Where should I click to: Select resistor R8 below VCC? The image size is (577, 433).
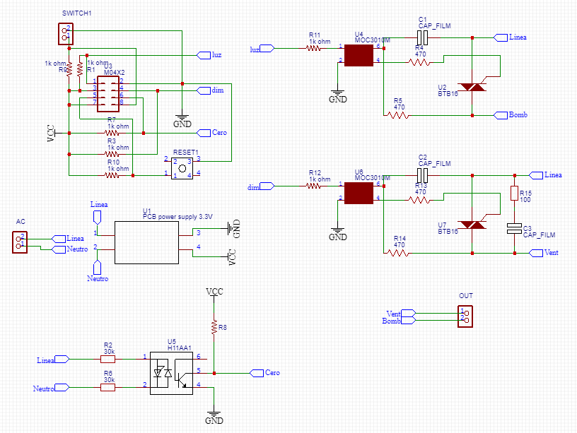click(x=214, y=327)
